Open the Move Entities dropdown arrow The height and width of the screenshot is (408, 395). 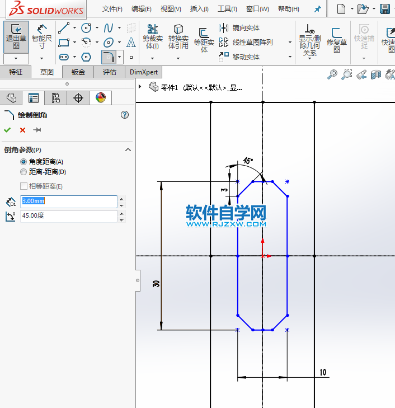tap(290, 57)
